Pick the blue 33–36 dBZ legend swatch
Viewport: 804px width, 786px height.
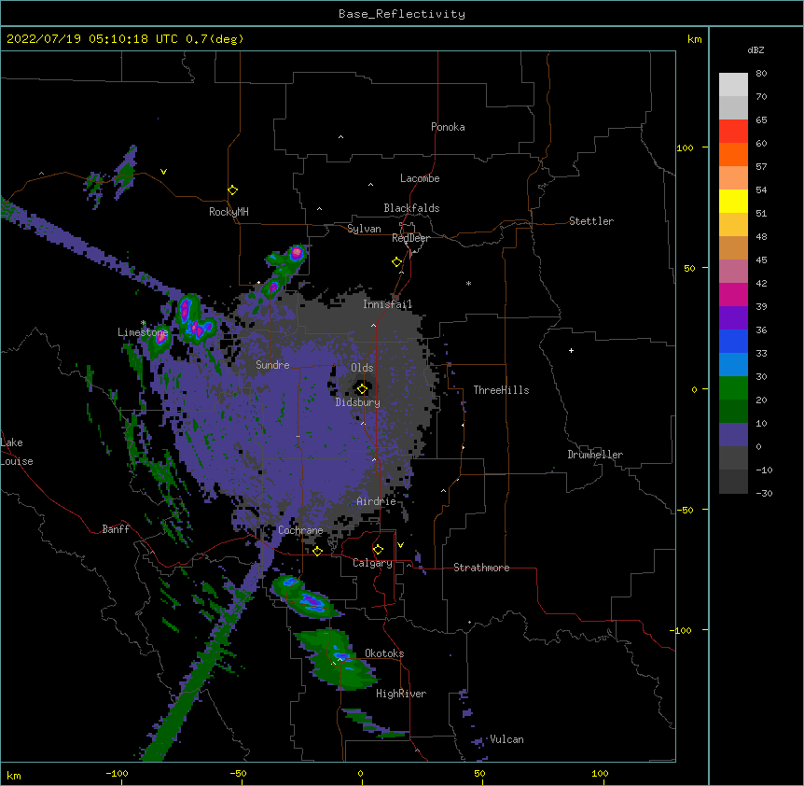(x=733, y=341)
